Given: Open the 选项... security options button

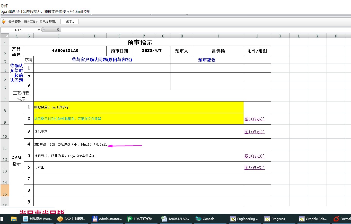Looking at the screenshot, I should tap(69, 22).
